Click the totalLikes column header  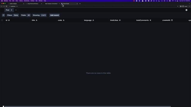(x=115, y=20)
